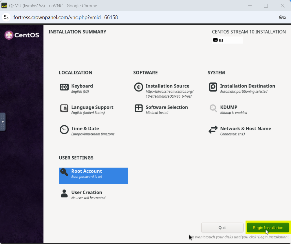This screenshot has width=291, height=244.
Task: Click the LOCALIZATION section heading
Action: coord(76,73)
